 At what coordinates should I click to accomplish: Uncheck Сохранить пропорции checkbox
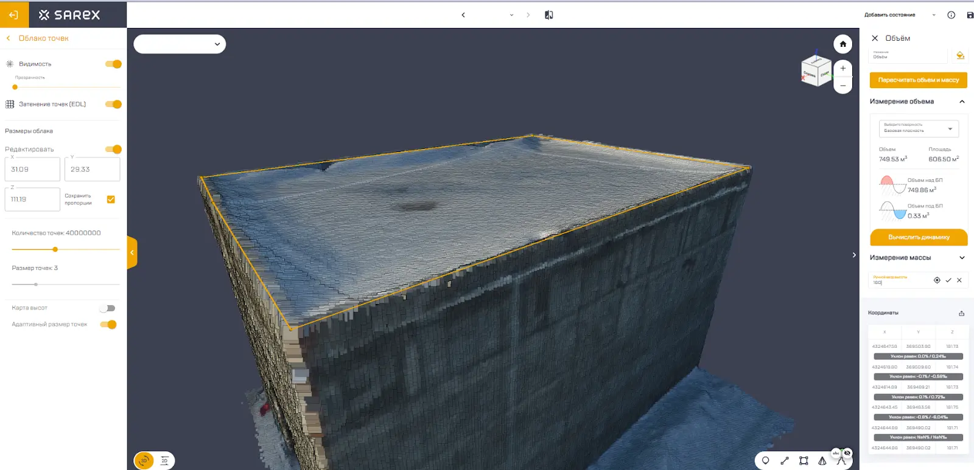pyautogui.click(x=111, y=199)
